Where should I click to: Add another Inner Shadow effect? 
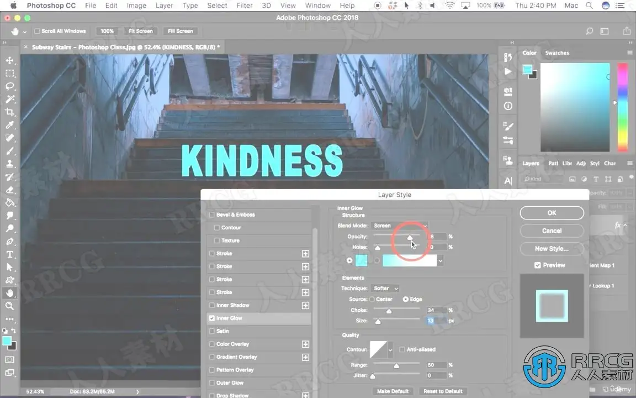[x=305, y=305]
